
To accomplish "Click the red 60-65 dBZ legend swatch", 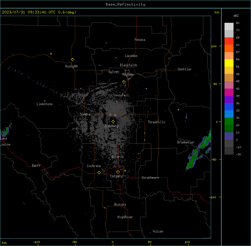I will tap(229, 41).
